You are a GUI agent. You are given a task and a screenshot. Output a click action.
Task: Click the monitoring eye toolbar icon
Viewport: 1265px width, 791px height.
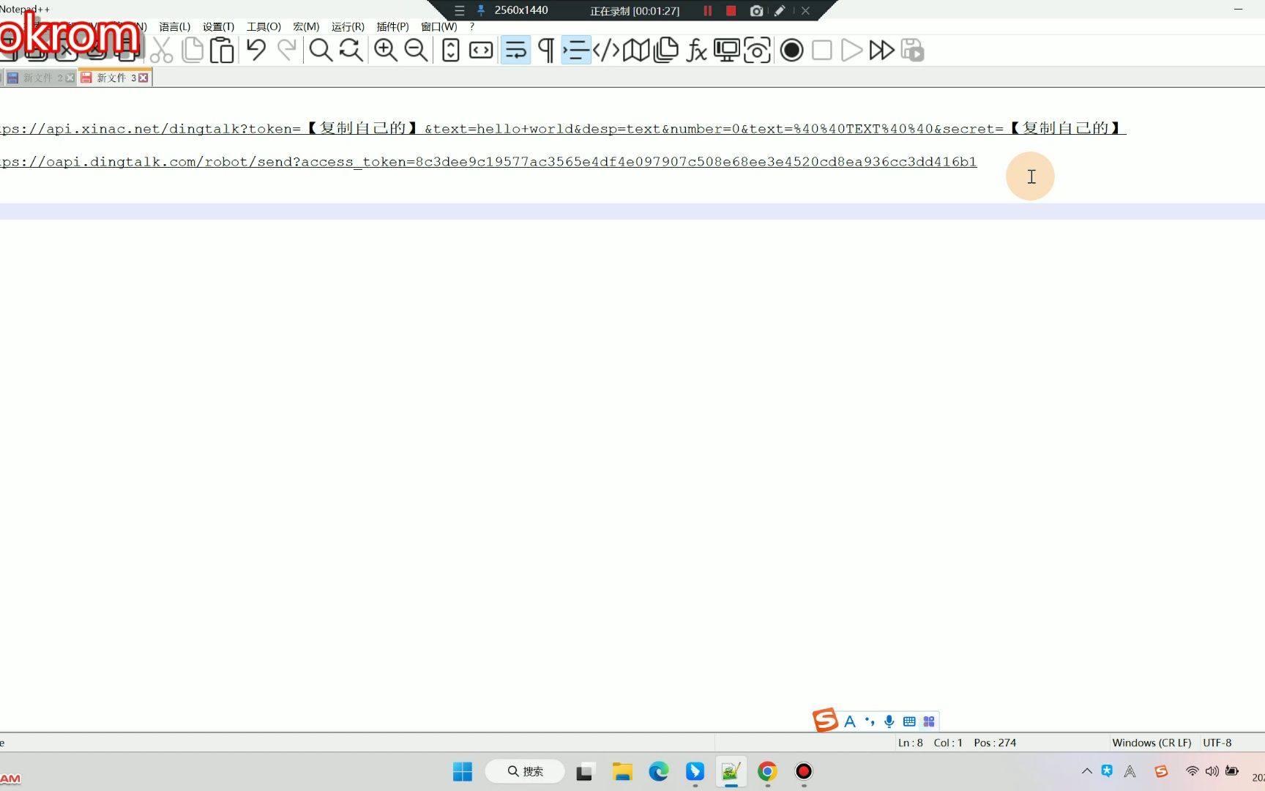[x=757, y=51]
